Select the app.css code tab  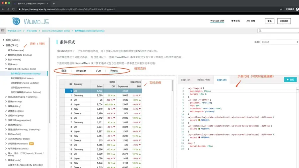click(222, 80)
